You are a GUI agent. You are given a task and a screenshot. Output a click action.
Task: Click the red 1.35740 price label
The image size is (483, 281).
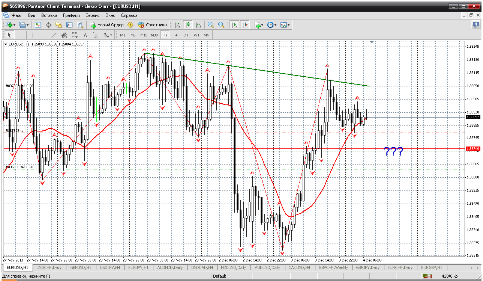(472, 149)
